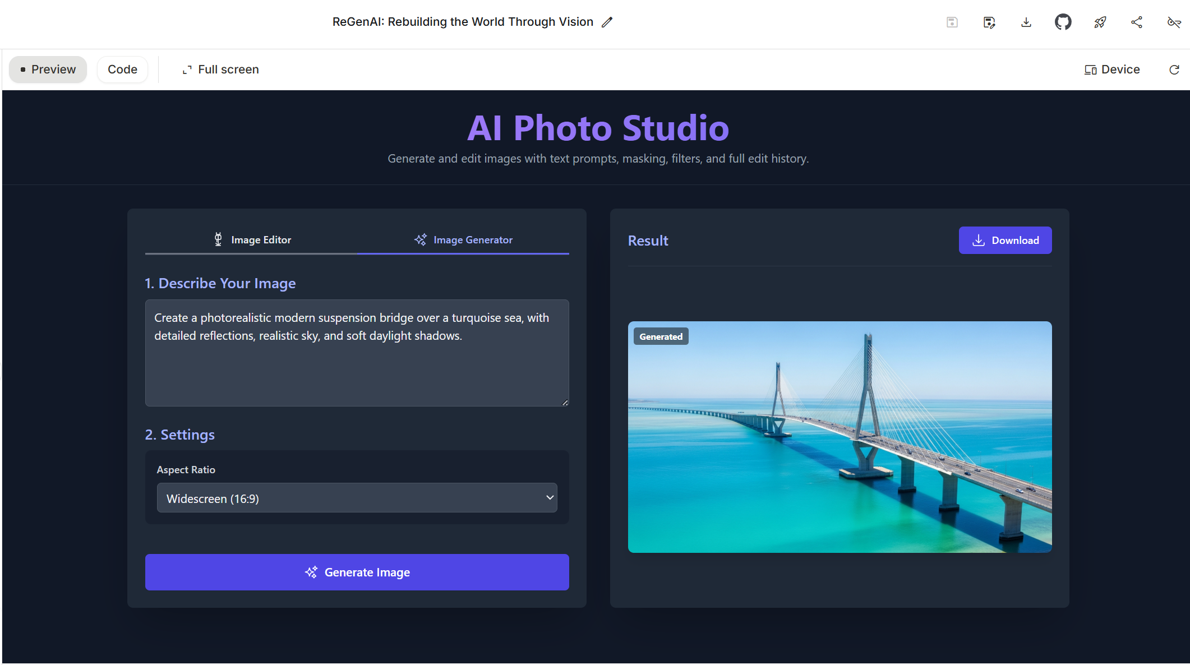
Task: Open the Aspect Ratio dropdown
Action: pos(357,498)
